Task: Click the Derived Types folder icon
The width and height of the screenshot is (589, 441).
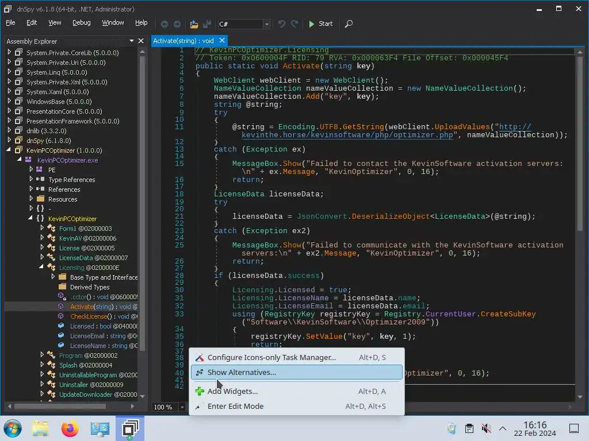Action: click(62, 287)
